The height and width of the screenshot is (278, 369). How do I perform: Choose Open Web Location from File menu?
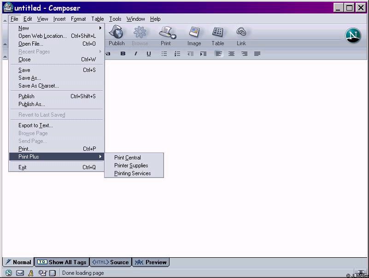(57, 36)
